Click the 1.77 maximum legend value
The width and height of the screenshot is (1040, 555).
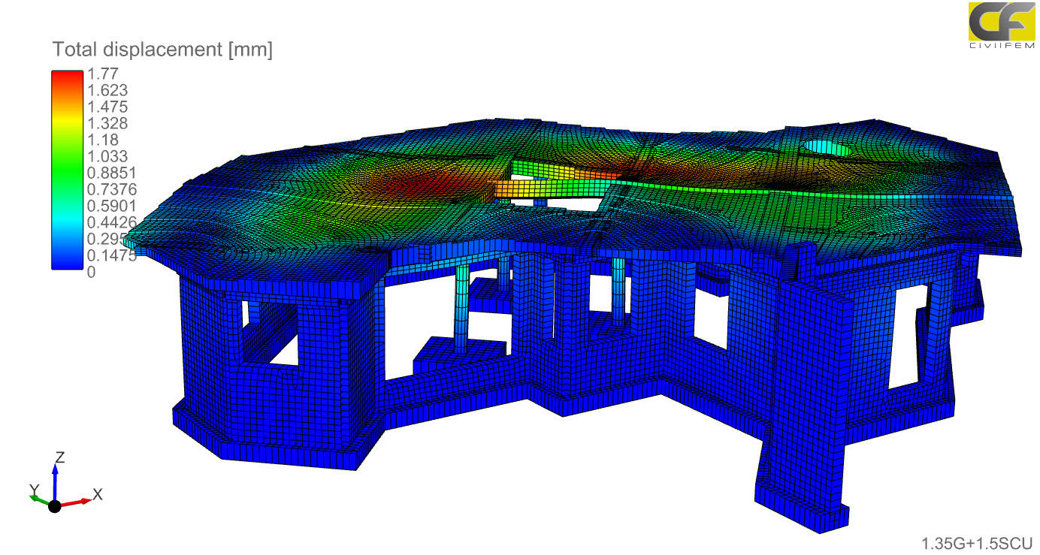(x=102, y=74)
